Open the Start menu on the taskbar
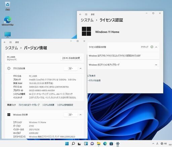Image resolution: width=172 pixels, height=147 pixels. click(x=67, y=144)
